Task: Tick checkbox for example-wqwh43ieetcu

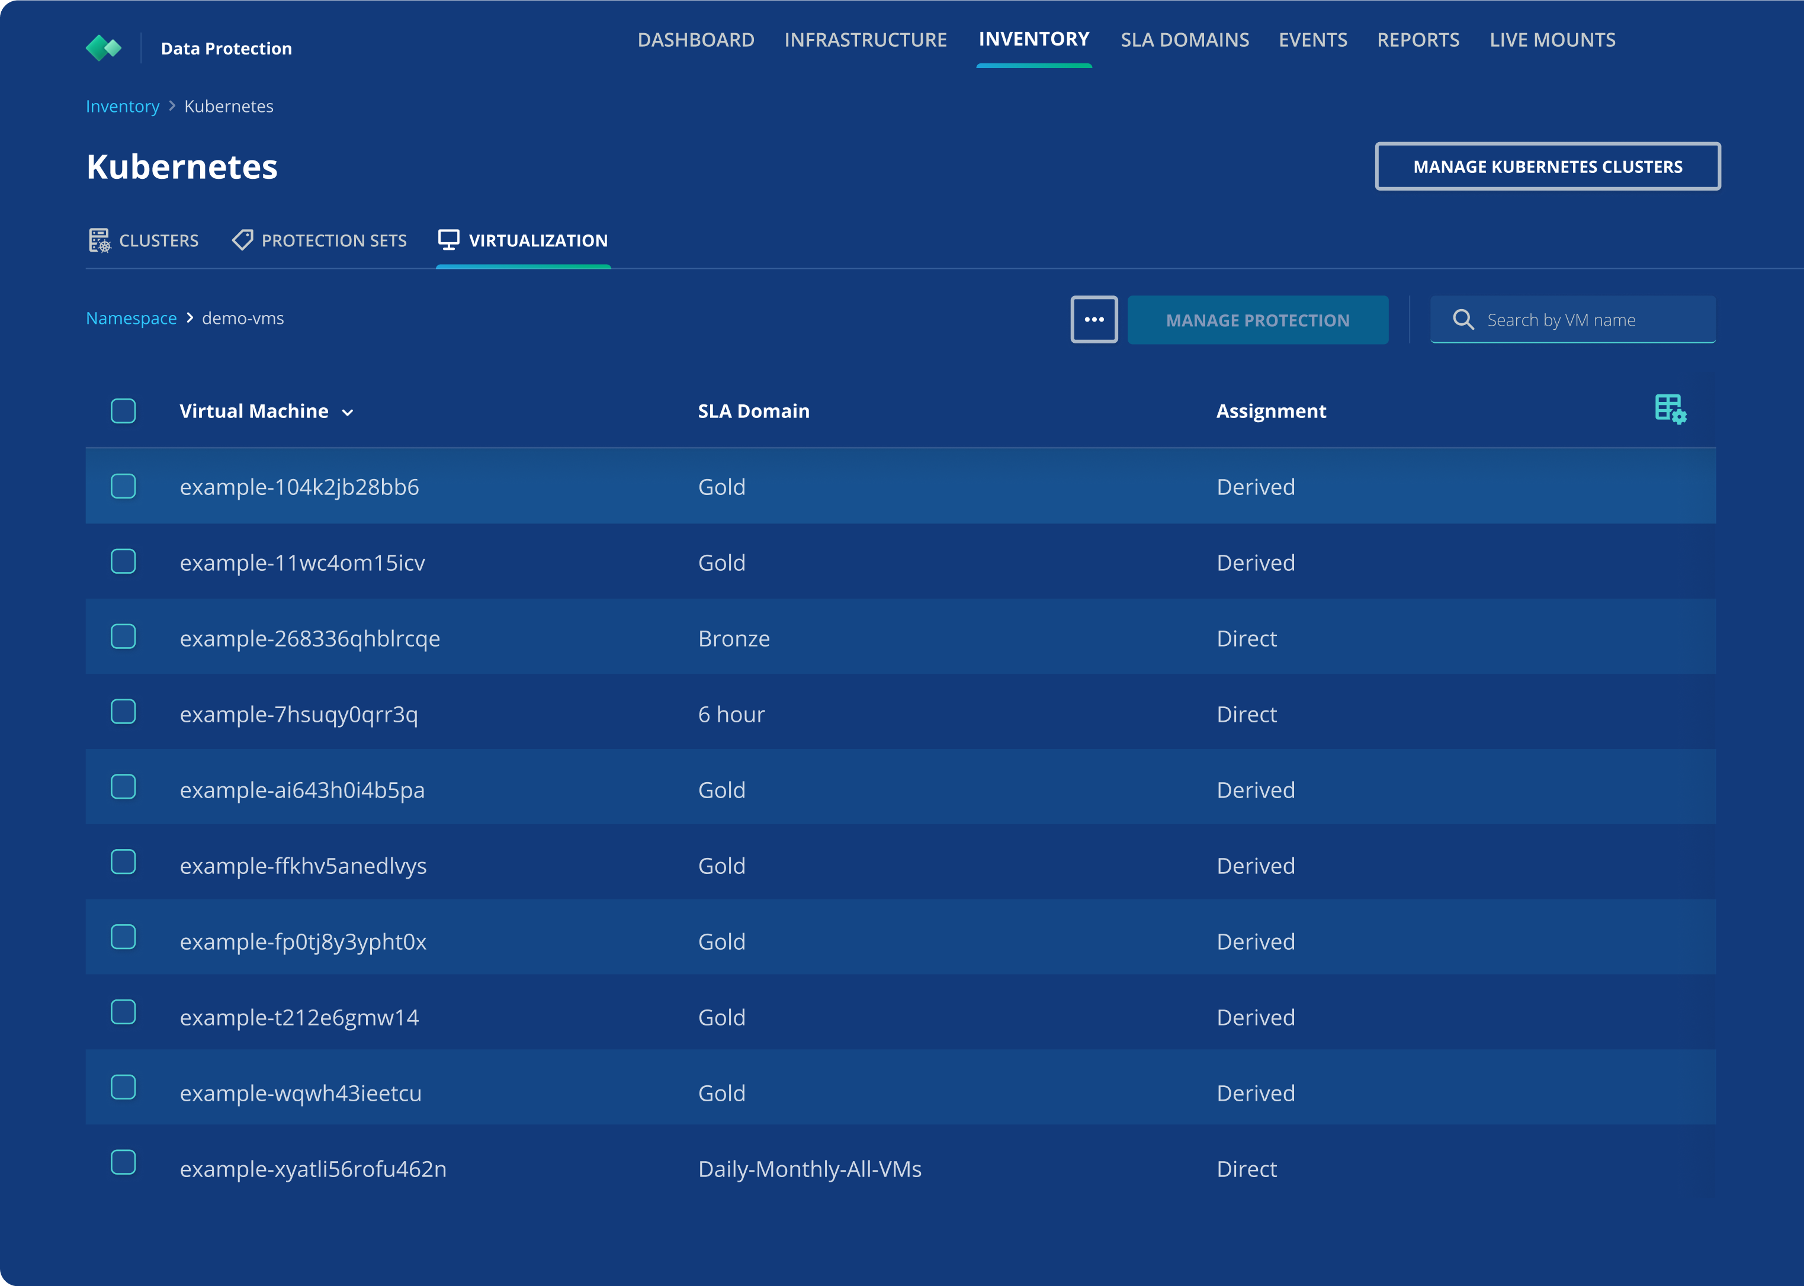Action: [124, 1088]
